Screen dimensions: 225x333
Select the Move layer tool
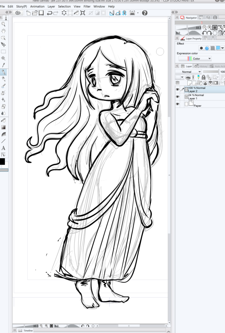coord(3,45)
